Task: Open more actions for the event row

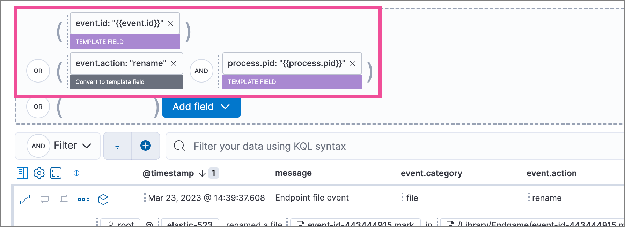Action: pos(84,199)
